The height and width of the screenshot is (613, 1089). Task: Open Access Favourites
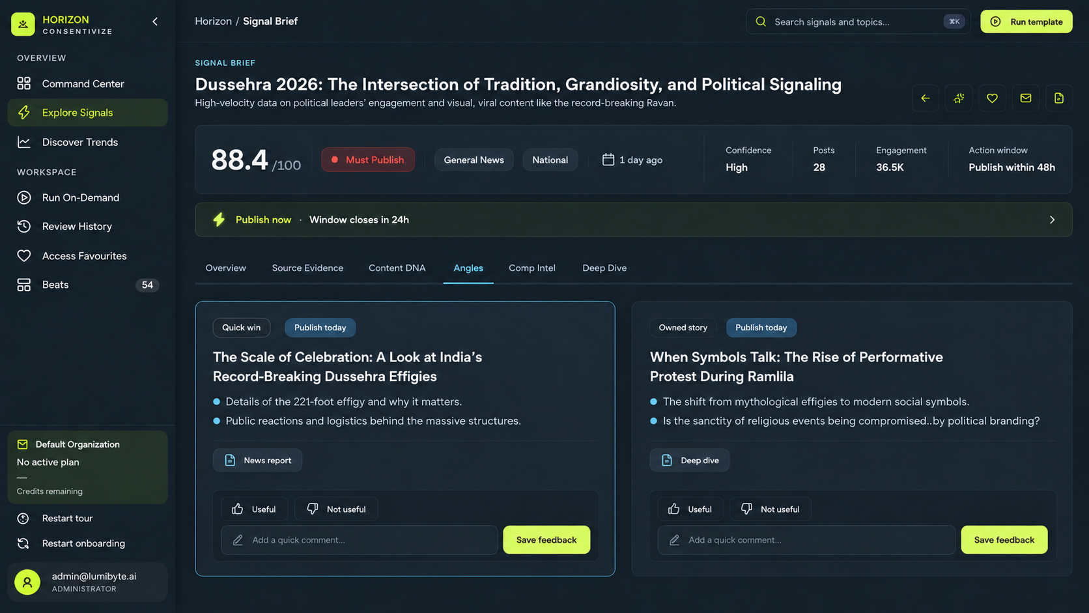(x=87, y=256)
